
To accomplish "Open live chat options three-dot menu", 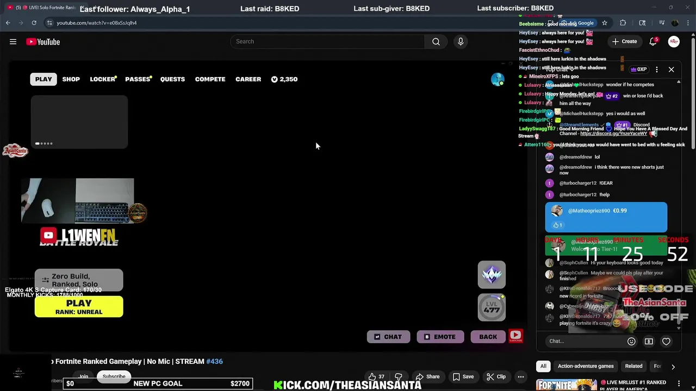I will point(657,70).
